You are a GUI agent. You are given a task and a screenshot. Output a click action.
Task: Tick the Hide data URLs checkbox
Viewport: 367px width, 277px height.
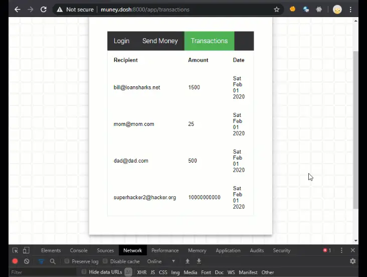[x=84, y=272]
